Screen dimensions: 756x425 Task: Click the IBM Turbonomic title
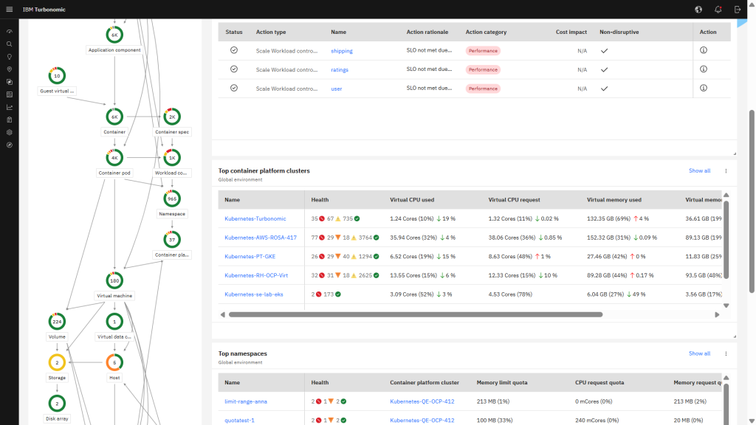(44, 9)
